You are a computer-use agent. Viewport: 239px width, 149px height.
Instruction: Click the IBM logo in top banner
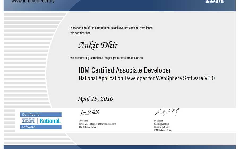(215, 1)
